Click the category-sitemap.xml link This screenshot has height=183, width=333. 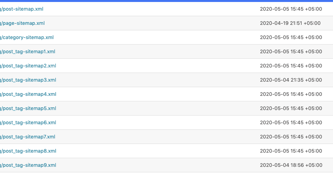pyautogui.click(x=28, y=37)
